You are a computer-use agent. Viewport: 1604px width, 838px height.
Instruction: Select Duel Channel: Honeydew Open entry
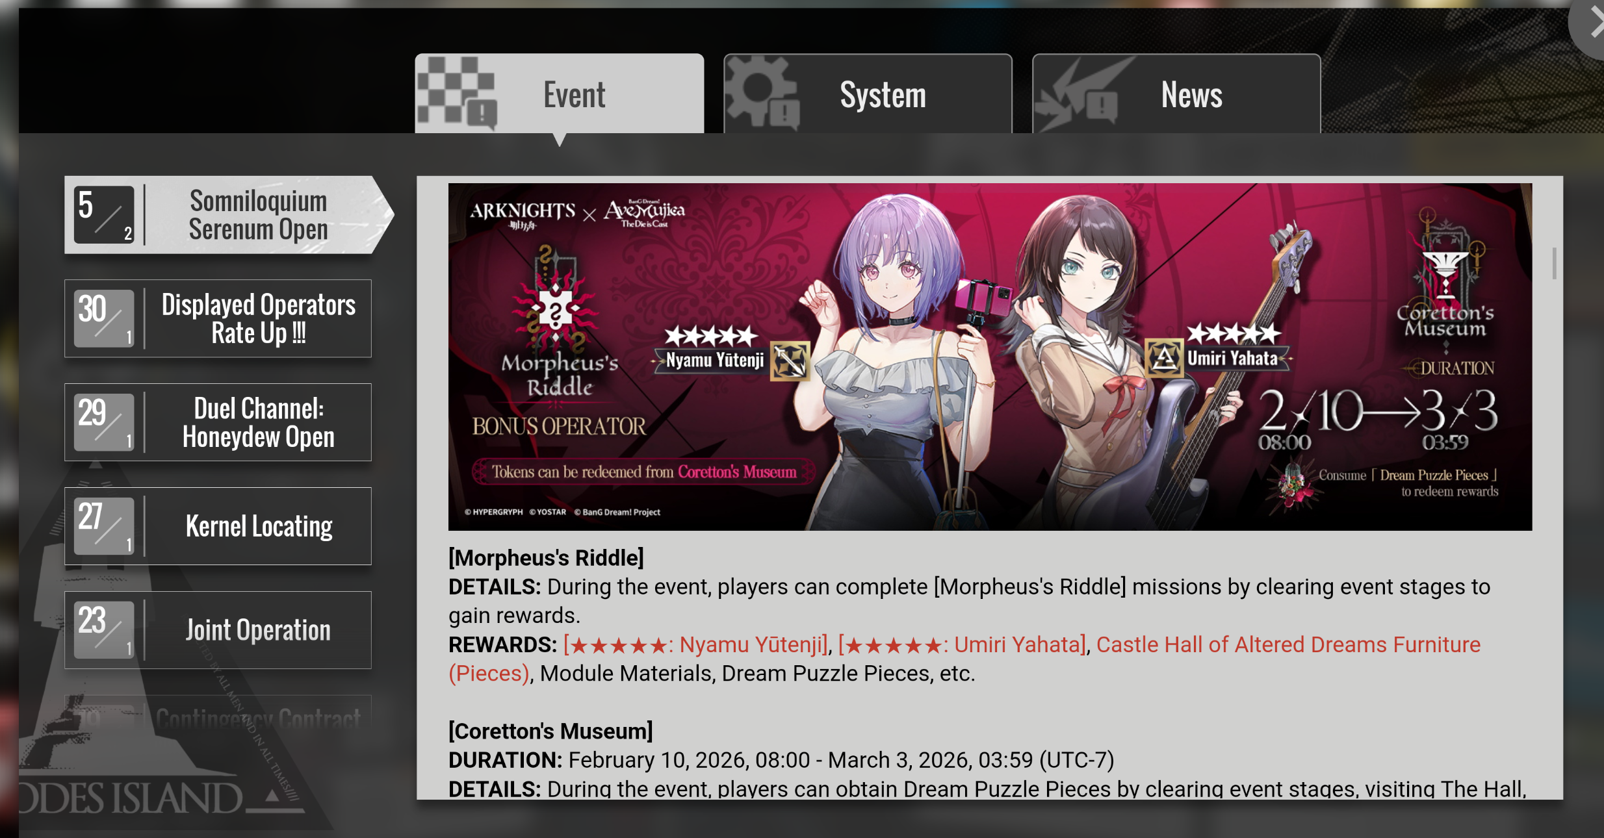click(218, 422)
